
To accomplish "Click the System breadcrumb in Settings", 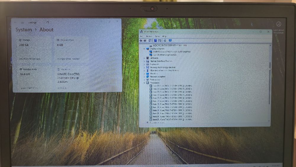I will coord(24,30).
